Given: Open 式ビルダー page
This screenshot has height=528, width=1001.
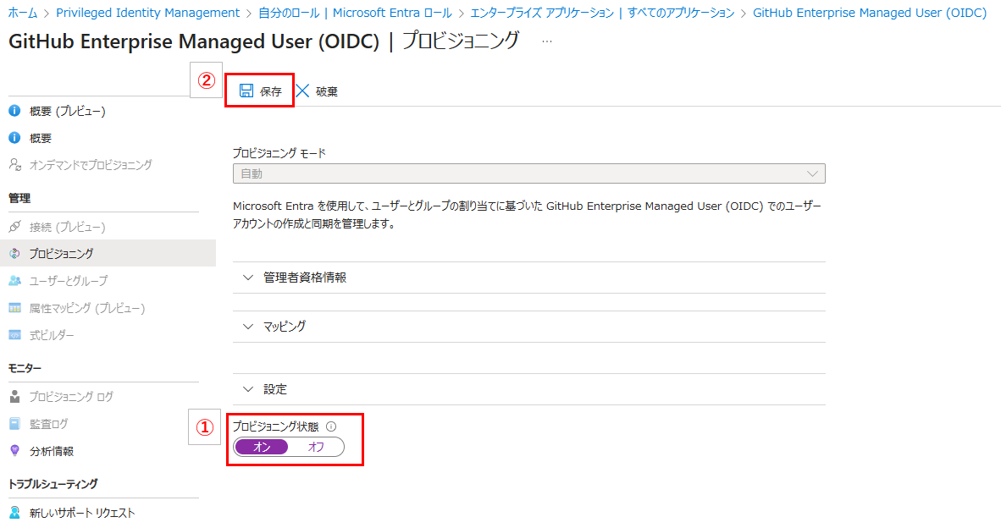Looking at the screenshot, I should 52,335.
